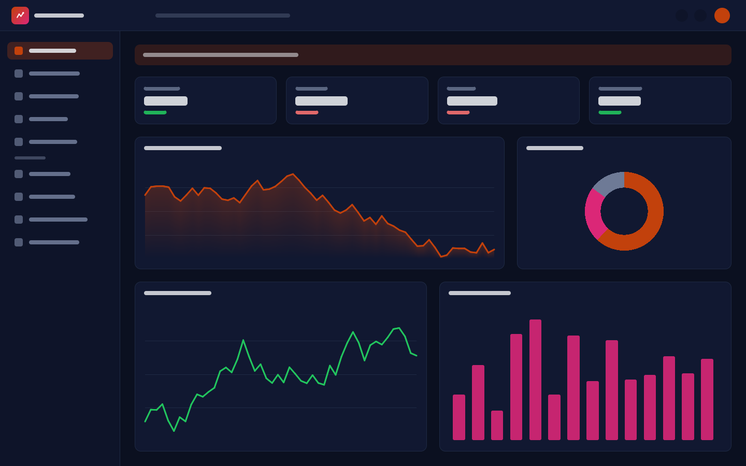
Task: Click the dark circular button farthest from the avatar
Action: tap(682, 16)
